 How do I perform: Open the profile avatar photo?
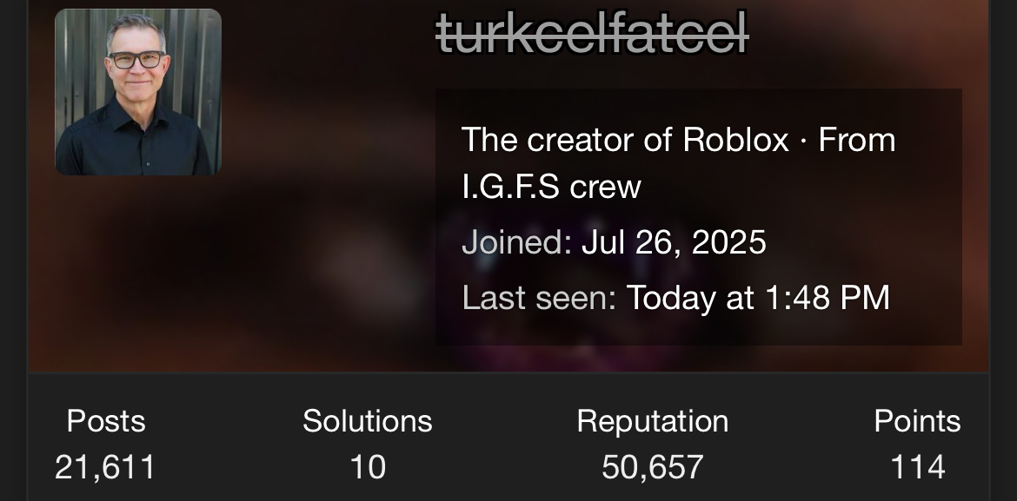click(138, 92)
